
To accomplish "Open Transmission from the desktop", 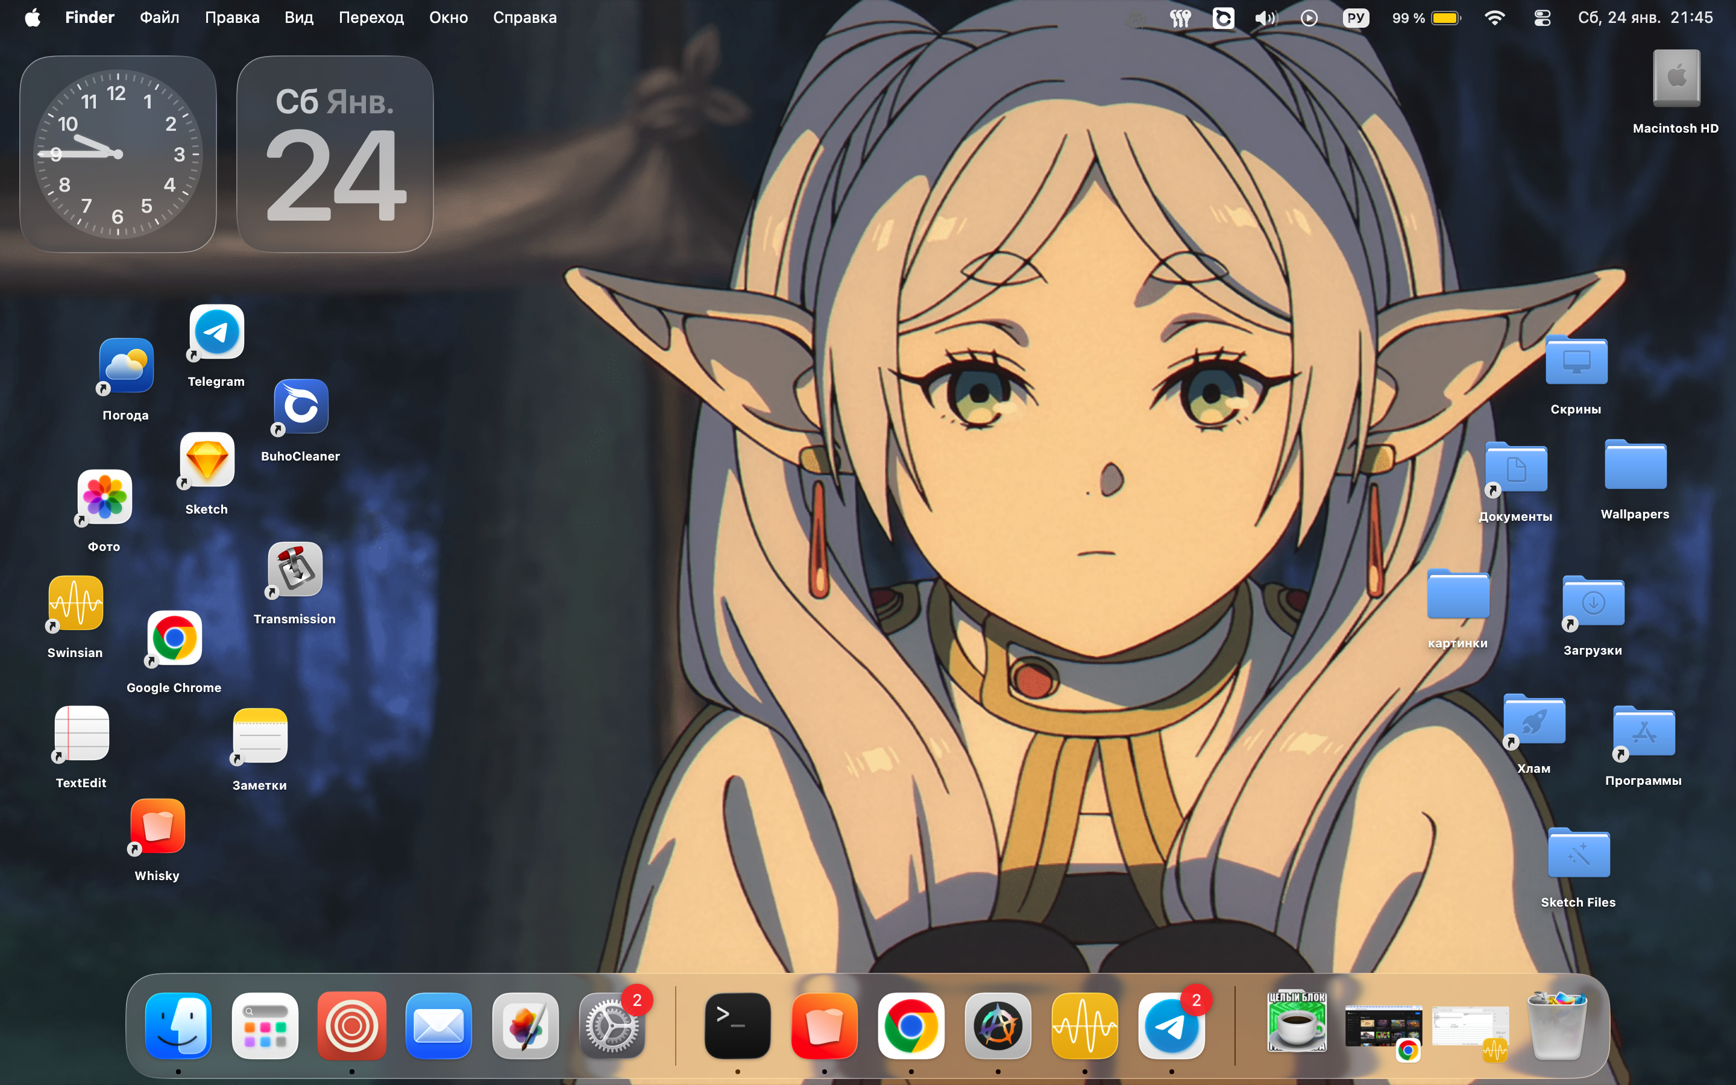I will [x=295, y=570].
